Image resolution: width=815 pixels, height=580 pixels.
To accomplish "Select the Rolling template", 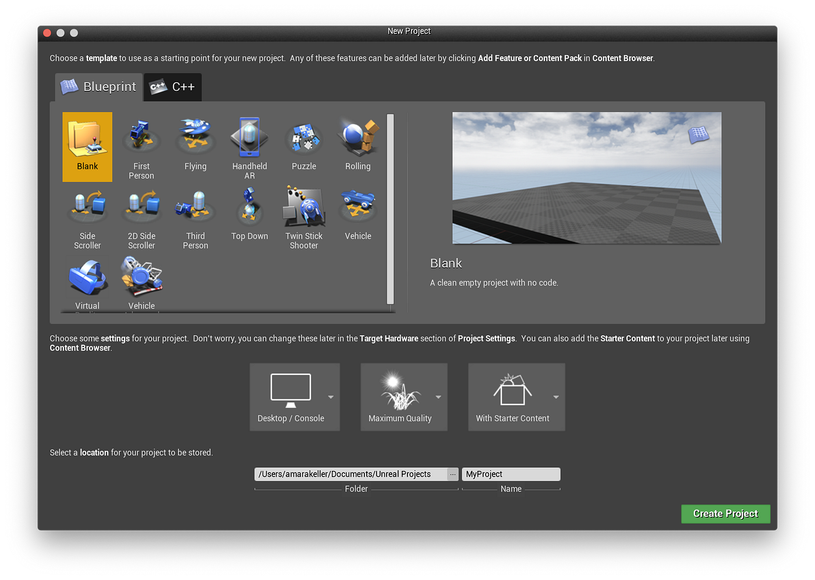I will pyautogui.click(x=357, y=146).
